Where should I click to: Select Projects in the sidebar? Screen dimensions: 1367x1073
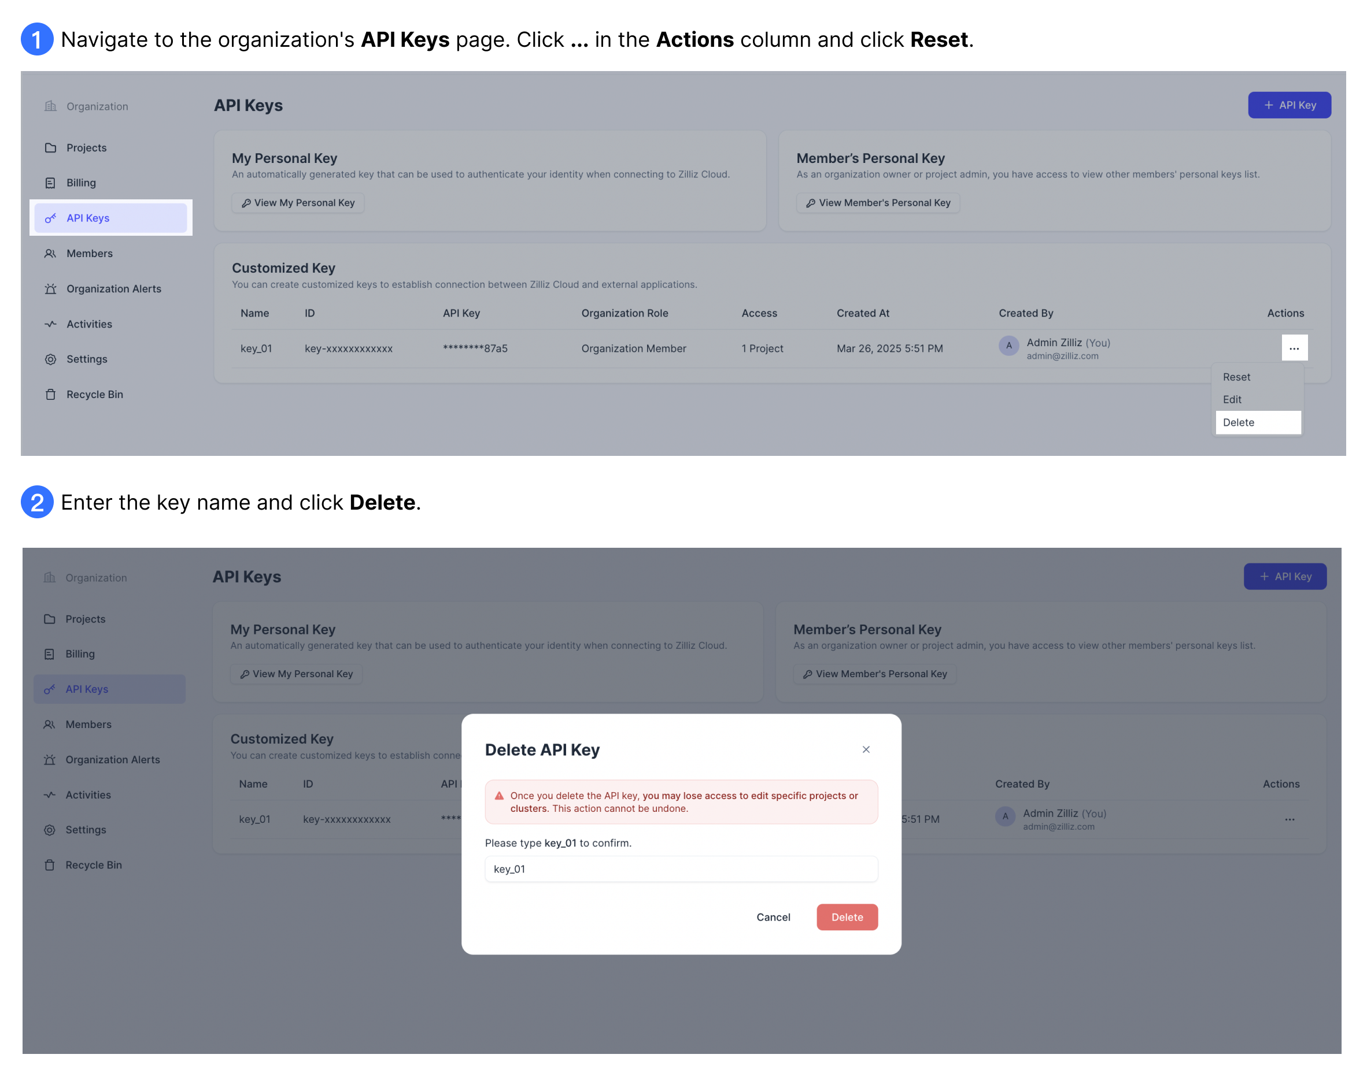click(86, 148)
